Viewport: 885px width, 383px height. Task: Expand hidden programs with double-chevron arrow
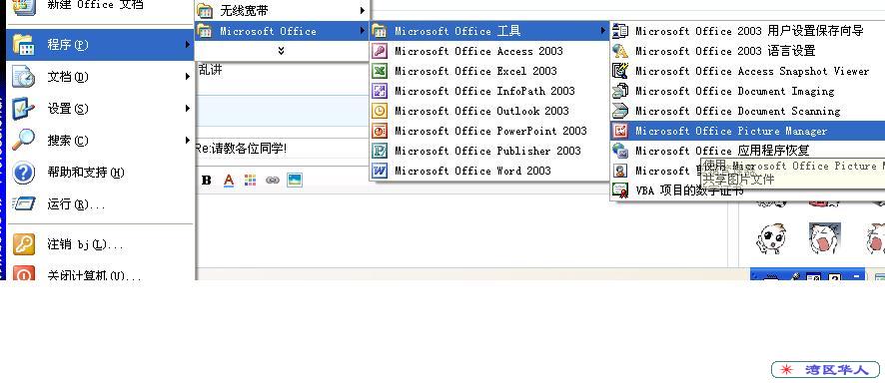[x=281, y=51]
